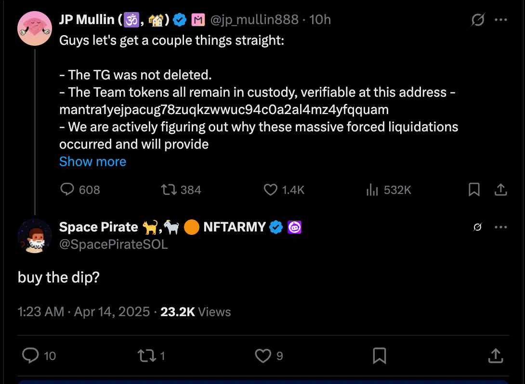Bookmark Space Pirate's post
The width and height of the screenshot is (525, 384).
[x=379, y=356]
